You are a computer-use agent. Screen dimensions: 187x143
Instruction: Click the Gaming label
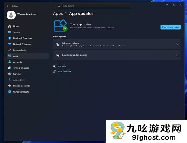[x=17, y=74]
